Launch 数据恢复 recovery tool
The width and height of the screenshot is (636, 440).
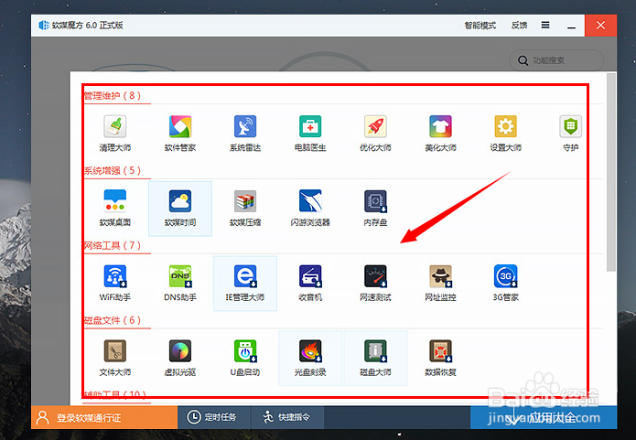(x=440, y=358)
